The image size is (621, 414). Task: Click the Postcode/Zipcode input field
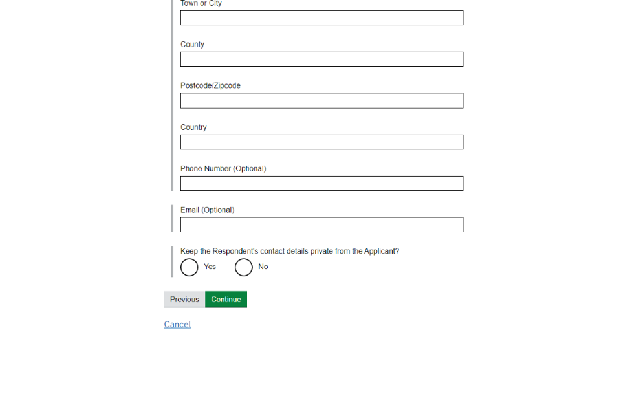pyautogui.click(x=321, y=101)
